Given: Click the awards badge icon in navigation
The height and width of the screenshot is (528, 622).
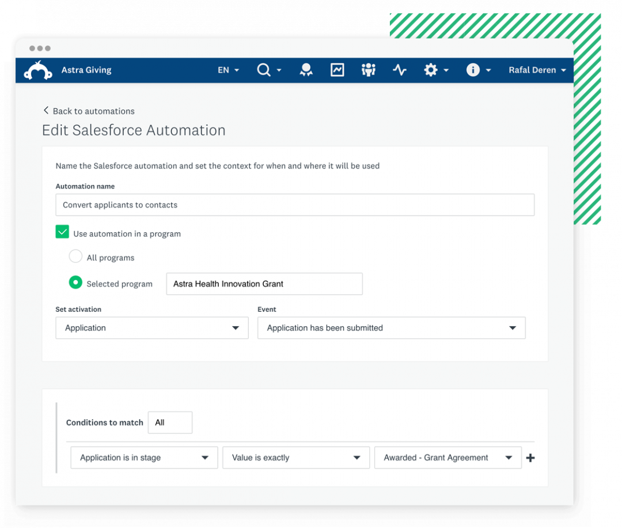Looking at the screenshot, I should coord(306,70).
